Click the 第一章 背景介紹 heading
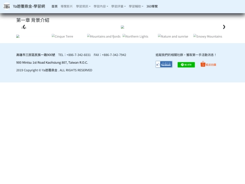 [33, 20]
